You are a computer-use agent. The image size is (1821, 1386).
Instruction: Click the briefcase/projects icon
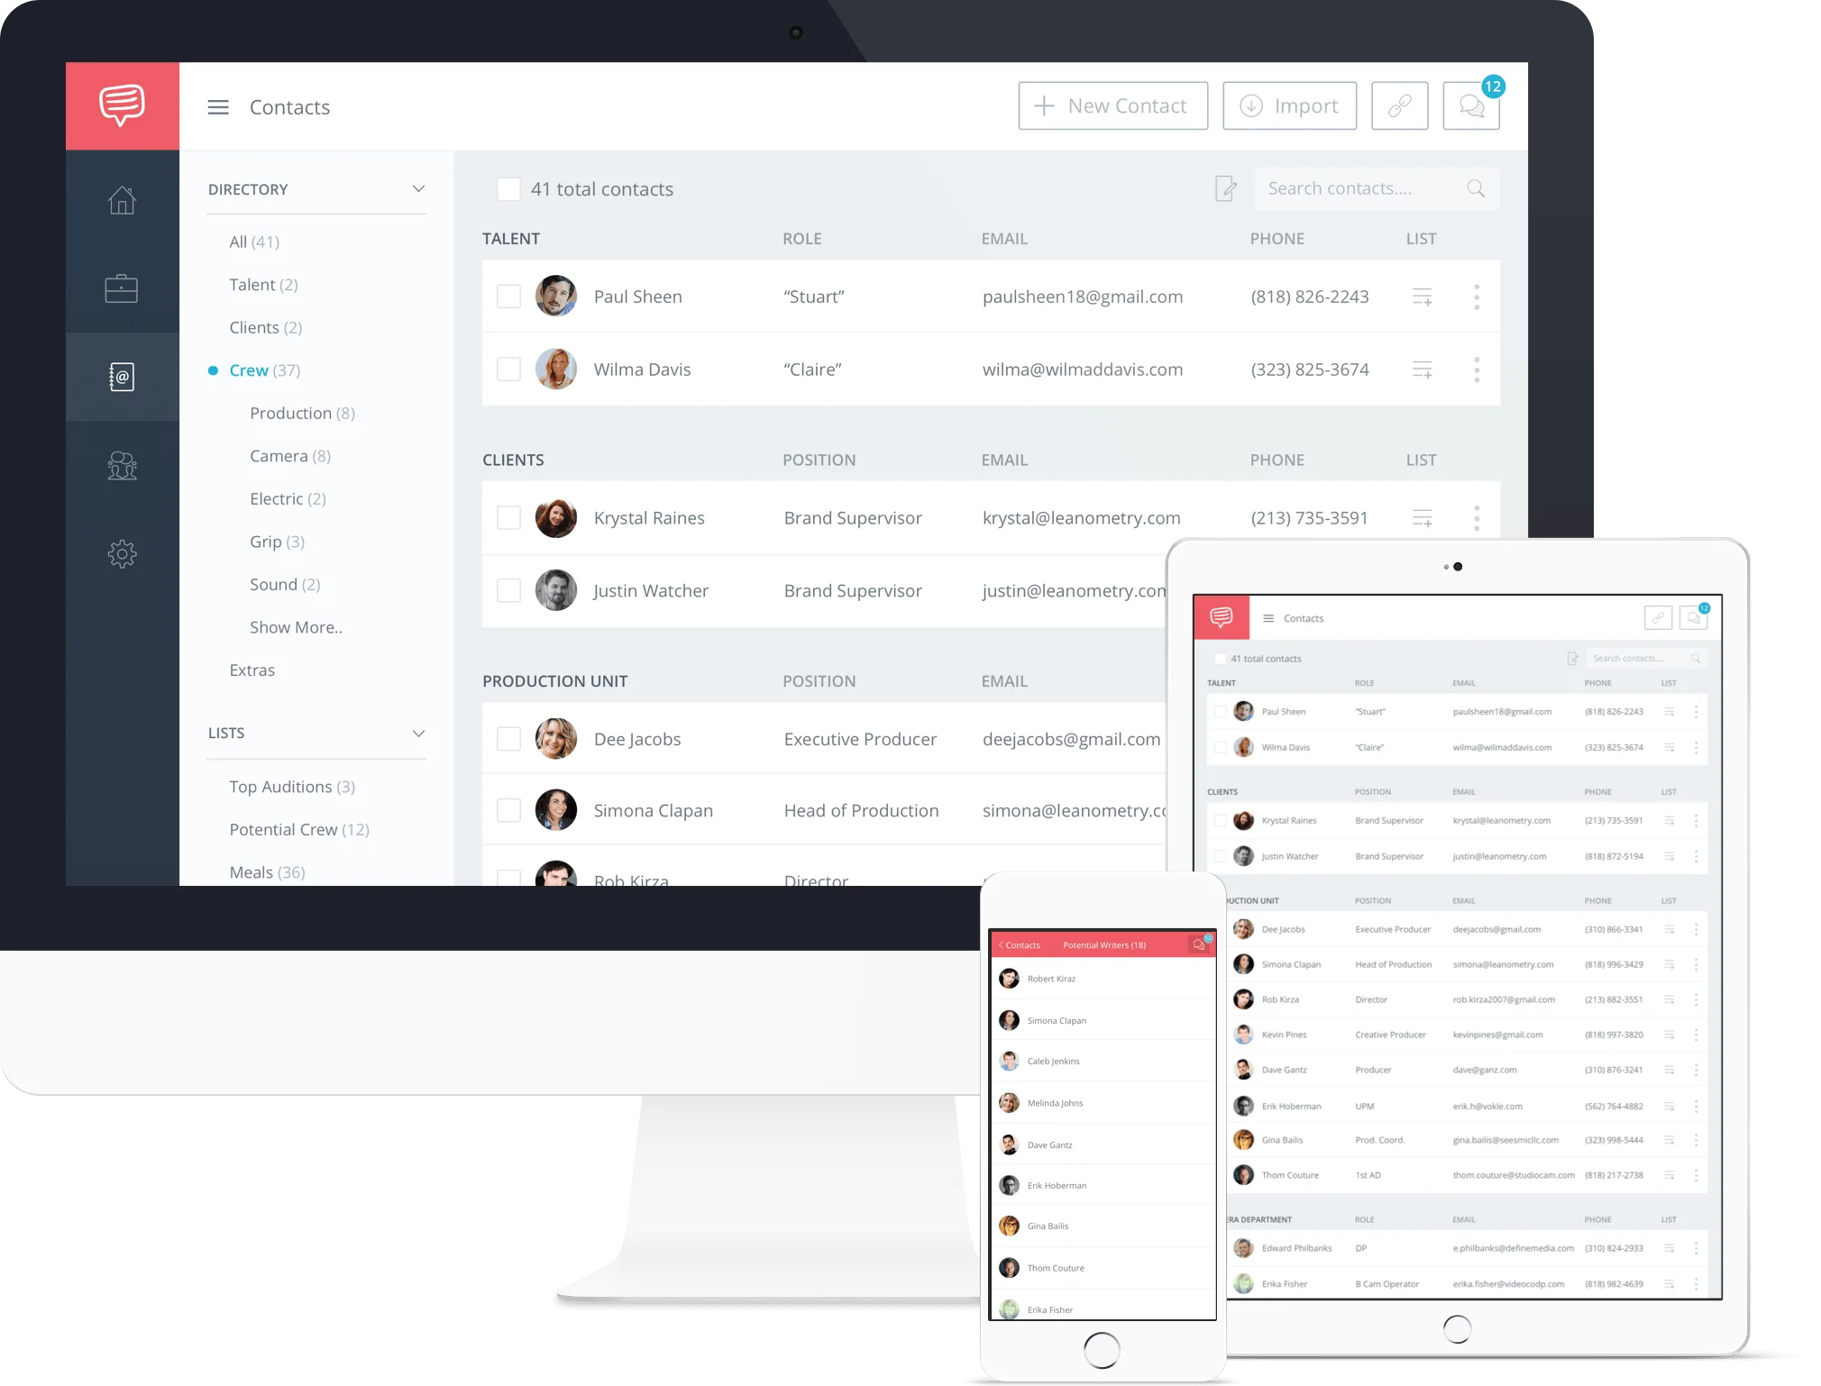pos(123,288)
